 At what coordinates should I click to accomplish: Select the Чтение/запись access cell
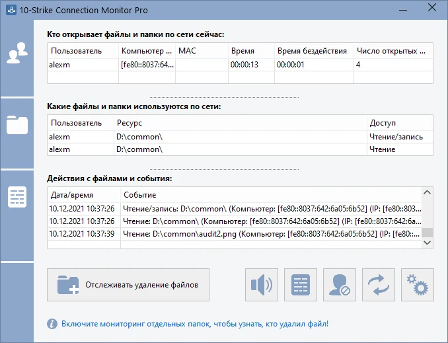tap(400, 137)
